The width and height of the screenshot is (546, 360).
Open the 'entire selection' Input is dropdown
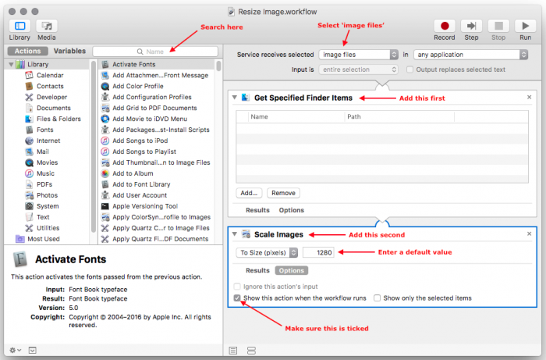[358, 70]
